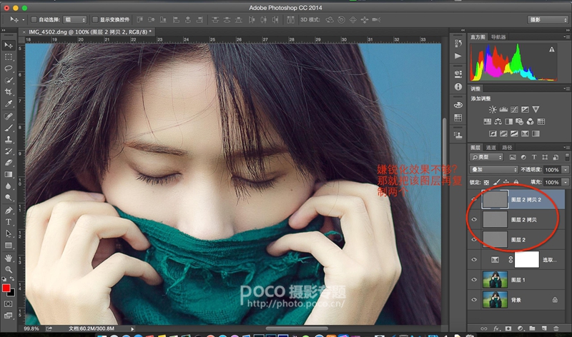Image resolution: width=572 pixels, height=337 pixels.
Task: Select the Rectangular Marquee tool
Action: 9,56
